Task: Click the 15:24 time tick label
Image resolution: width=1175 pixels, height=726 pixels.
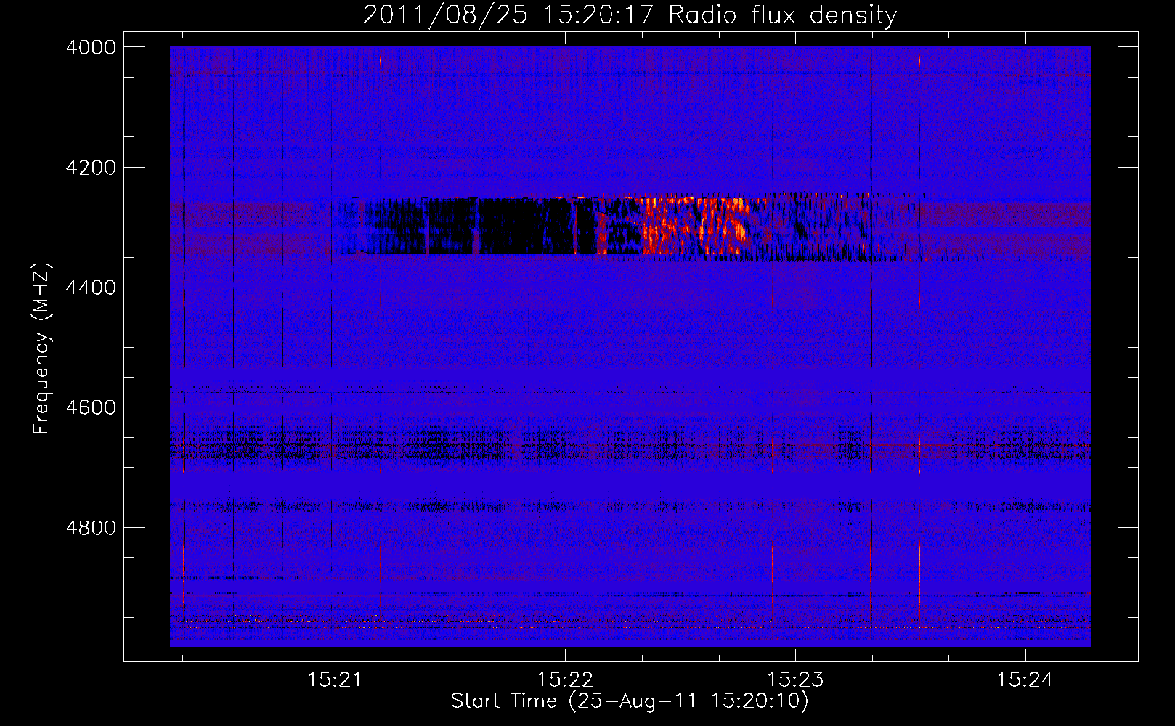Action: tap(1025, 680)
